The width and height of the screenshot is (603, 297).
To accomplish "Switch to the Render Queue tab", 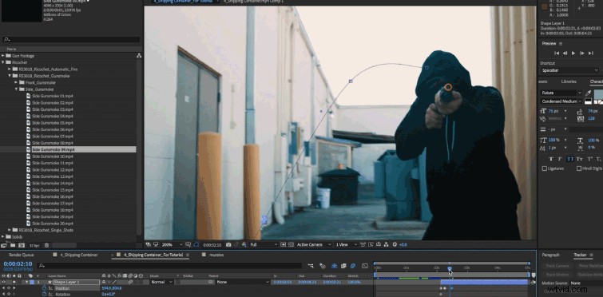I will pos(22,255).
